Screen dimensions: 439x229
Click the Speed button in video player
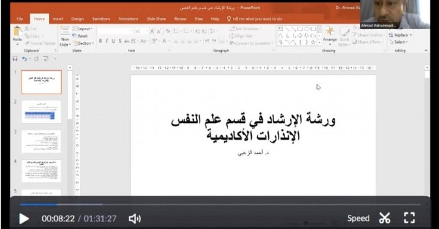click(358, 218)
